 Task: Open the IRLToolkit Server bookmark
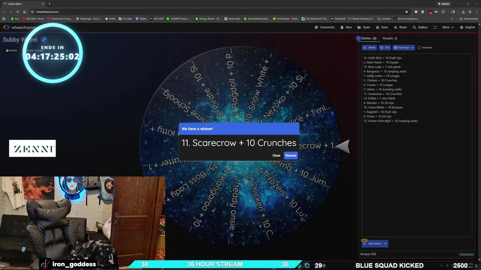point(33,18)
